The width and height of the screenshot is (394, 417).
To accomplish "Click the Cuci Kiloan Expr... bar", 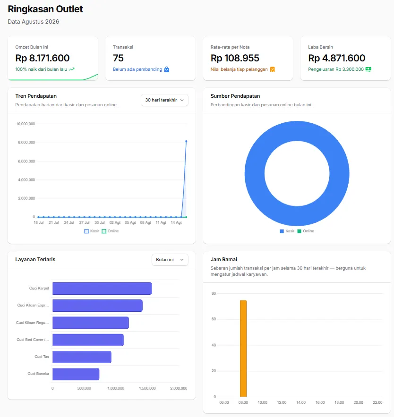I will click(97, 306).
